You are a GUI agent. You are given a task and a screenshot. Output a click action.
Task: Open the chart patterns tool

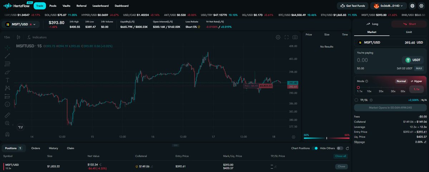click(x=8, y=88)
